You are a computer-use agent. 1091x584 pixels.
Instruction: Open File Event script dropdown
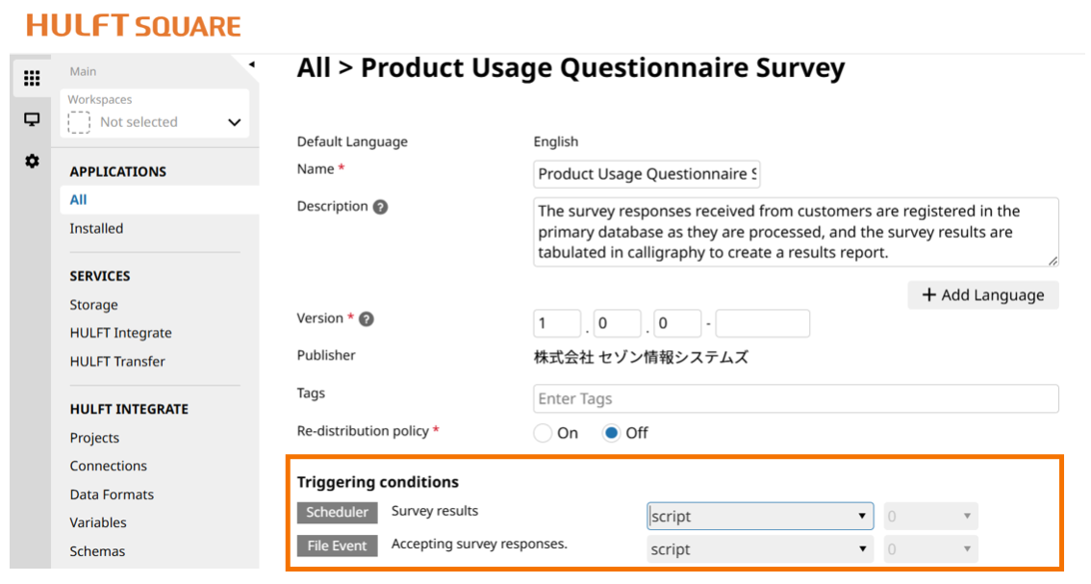[760, 549]
